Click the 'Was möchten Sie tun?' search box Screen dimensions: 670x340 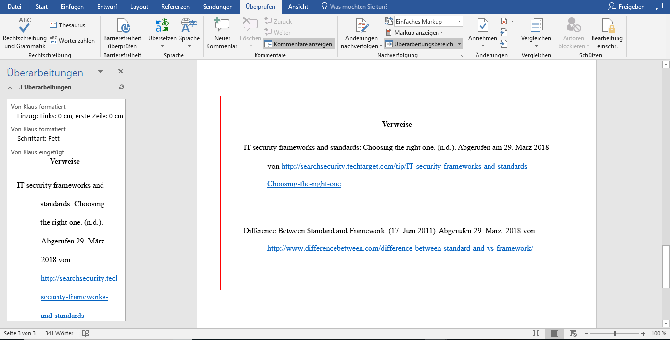coord(359,7)
